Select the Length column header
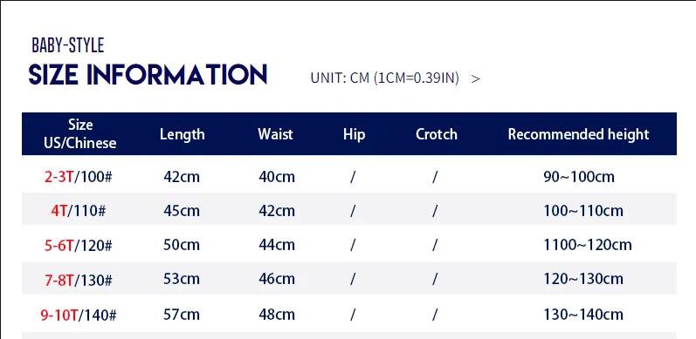The image size is (696, 339). [182, 134]
